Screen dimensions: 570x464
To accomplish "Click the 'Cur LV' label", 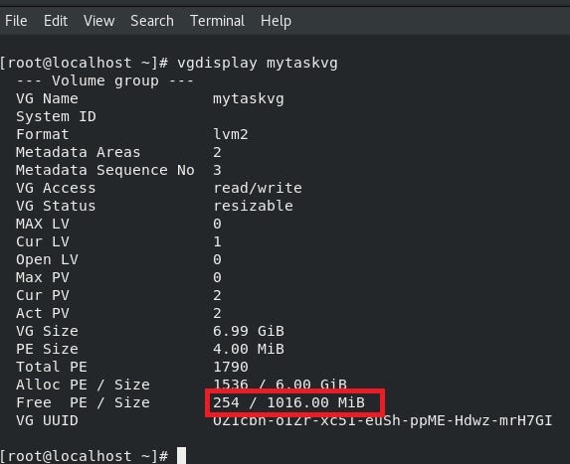I will (43, 241).
